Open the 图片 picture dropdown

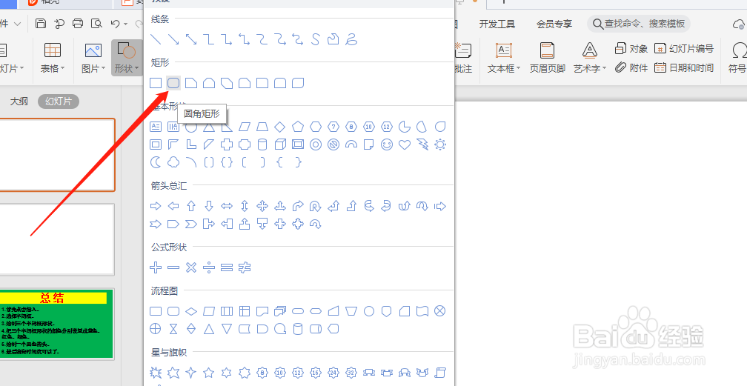click(93, 58)
